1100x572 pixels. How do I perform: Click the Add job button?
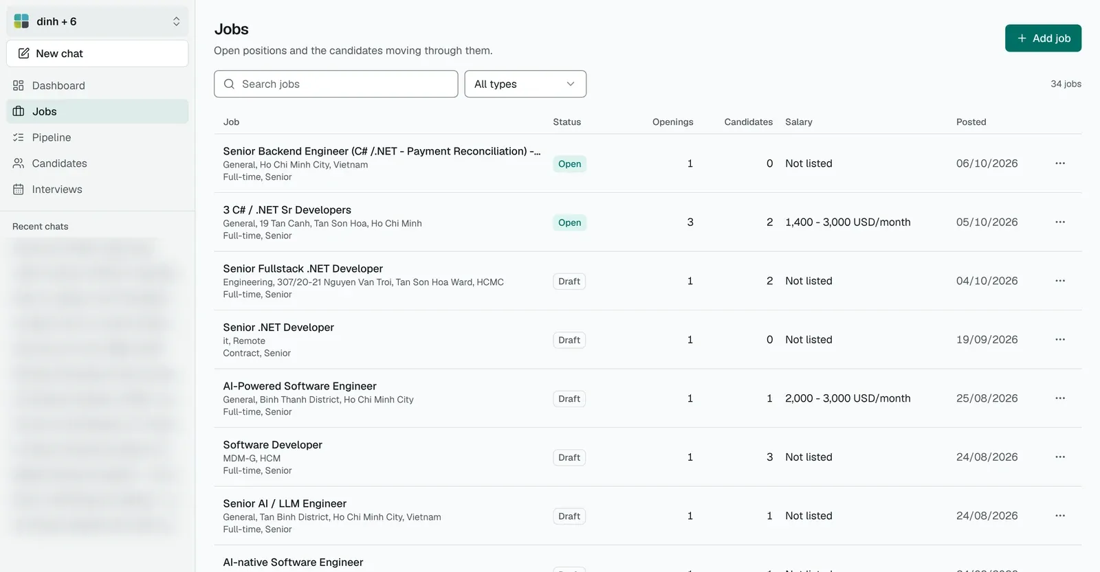[1043, 38]
